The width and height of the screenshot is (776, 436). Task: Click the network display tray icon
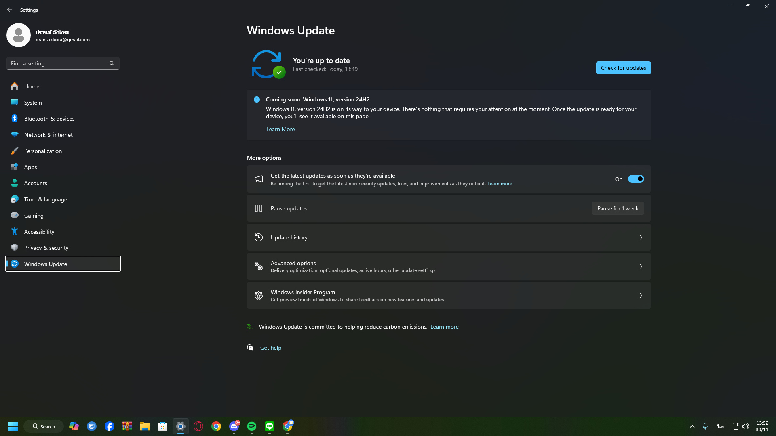pyautogui.click(x=736, y=426)
